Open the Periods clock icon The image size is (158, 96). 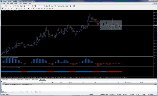click(x=70, y=6)
